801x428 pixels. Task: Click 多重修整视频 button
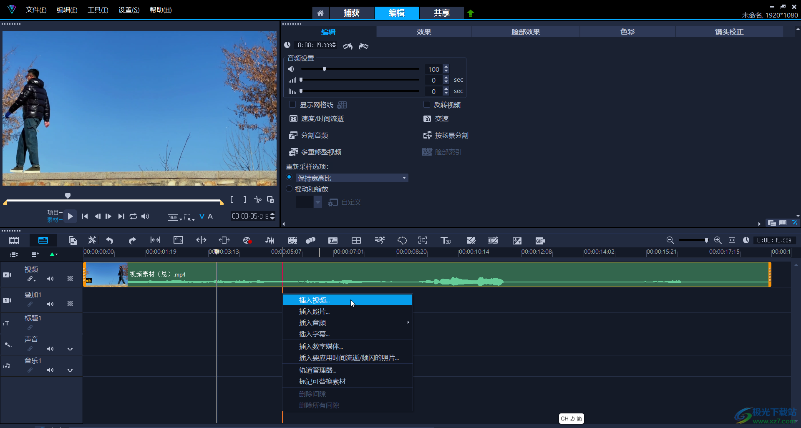pyautogui.click(x=316, y=152)
